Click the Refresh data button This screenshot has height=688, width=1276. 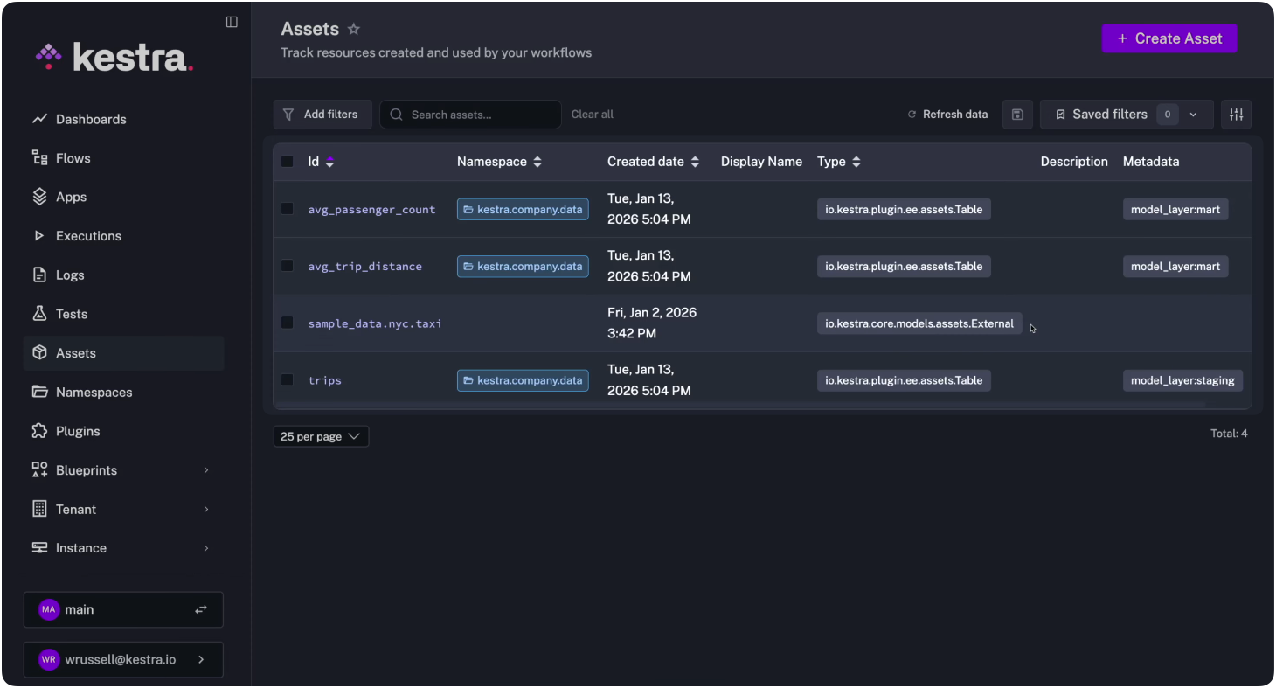(947, 115)
